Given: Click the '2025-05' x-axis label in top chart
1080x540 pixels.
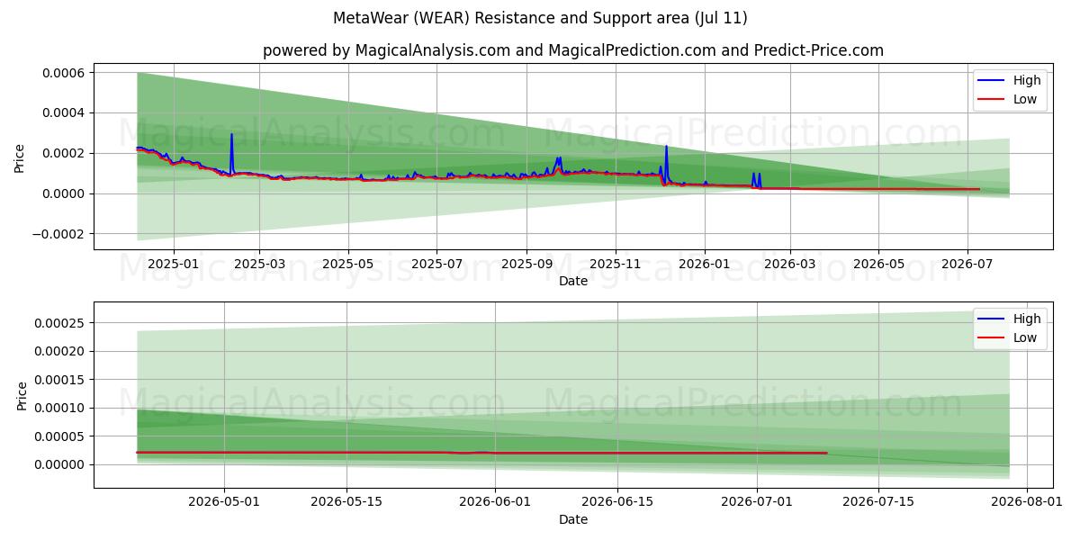Looking at the screenshot, I should (348, 265).
